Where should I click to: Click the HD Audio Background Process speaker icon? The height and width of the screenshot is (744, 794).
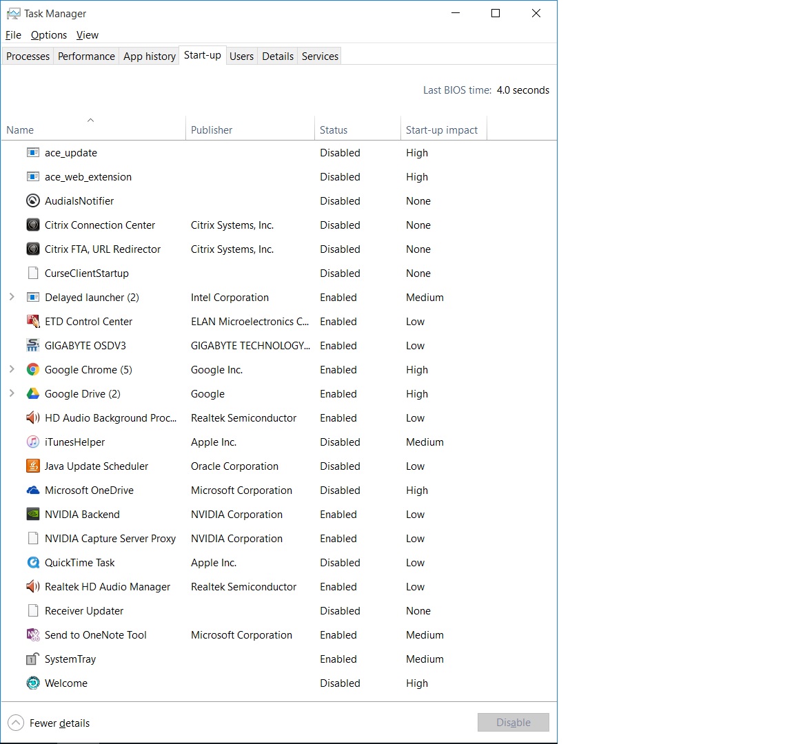click(x=33, y=418)
